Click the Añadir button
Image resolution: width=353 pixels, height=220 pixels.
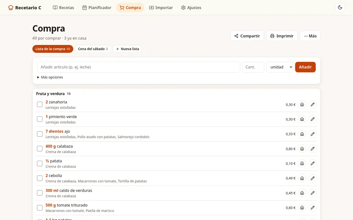click(x=305, y=67)
